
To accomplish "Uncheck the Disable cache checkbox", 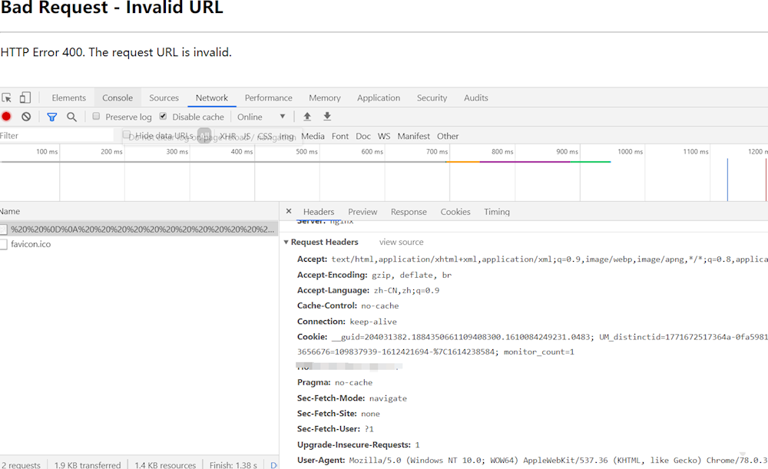I will point(163,117).
